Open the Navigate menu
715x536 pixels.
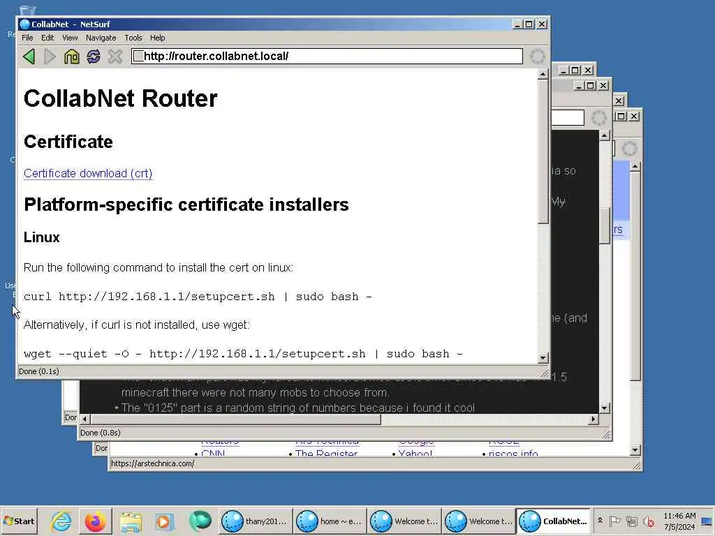point(101,38)
